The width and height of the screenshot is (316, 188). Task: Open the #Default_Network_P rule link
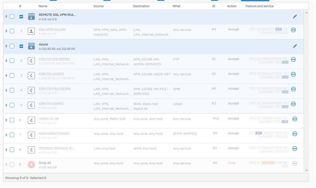pyautogui.click(x=56, y=148)
